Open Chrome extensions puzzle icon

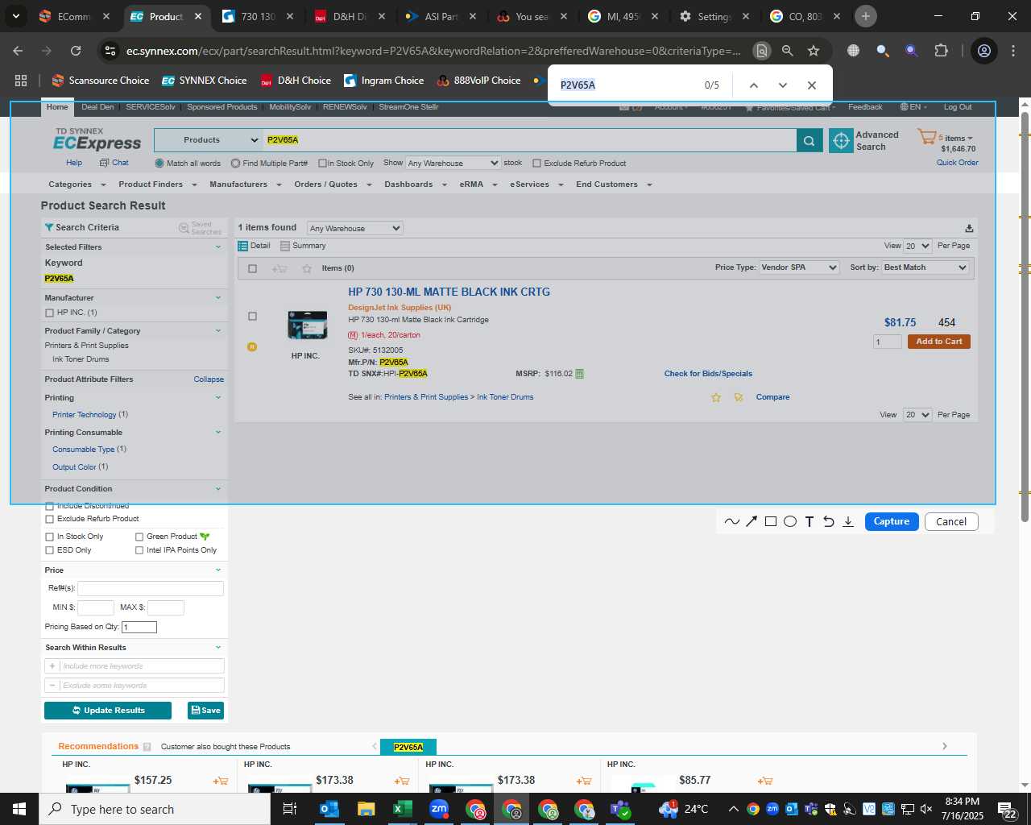tap(941, 51)
